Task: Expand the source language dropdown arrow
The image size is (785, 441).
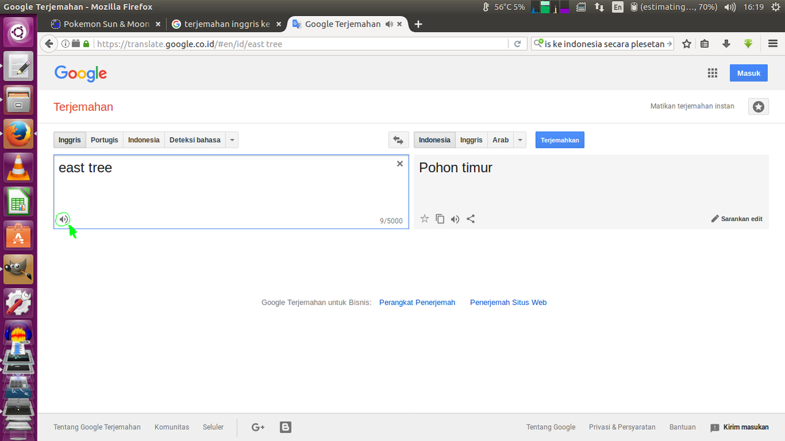Action: [232, 140]
